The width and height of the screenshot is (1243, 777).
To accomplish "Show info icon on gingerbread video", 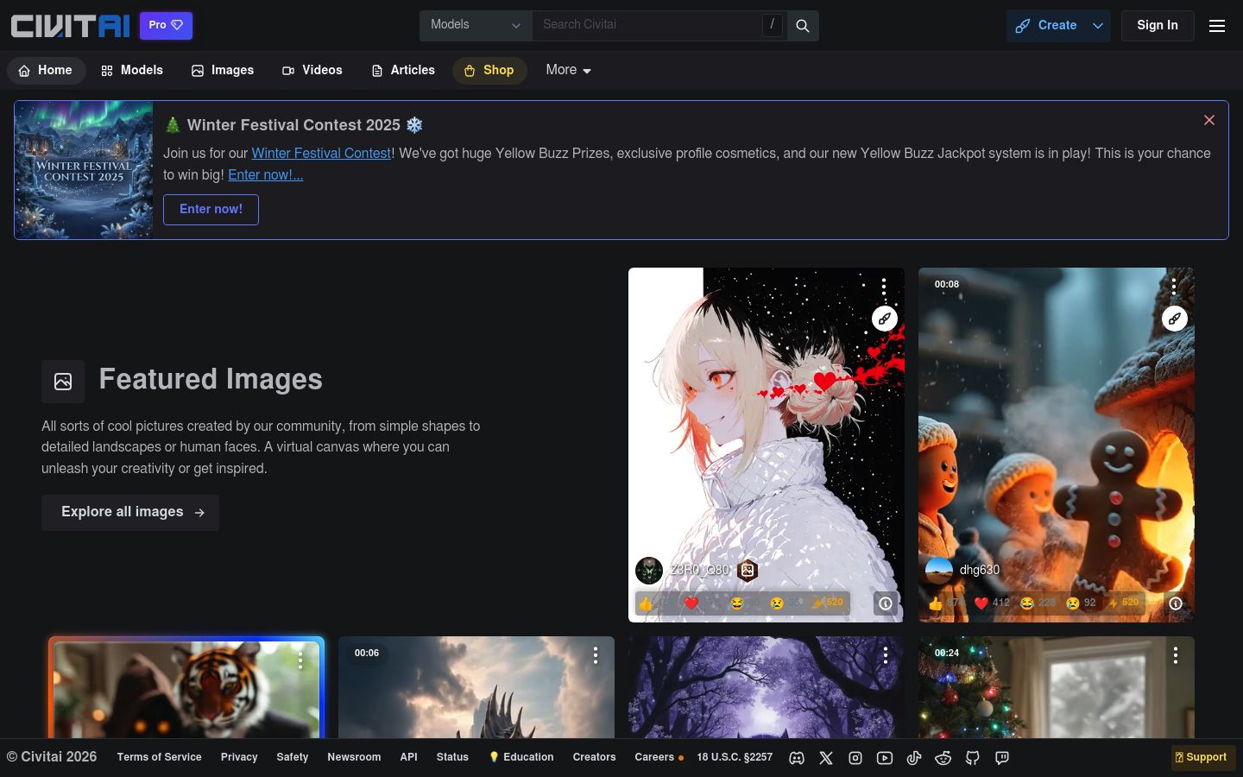I will pos(1176,603).
